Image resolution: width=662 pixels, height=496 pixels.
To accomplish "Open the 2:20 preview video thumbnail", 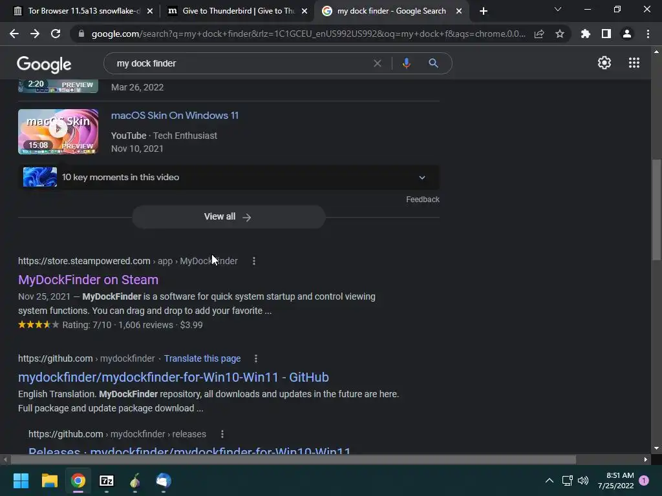I will (58, 86).
